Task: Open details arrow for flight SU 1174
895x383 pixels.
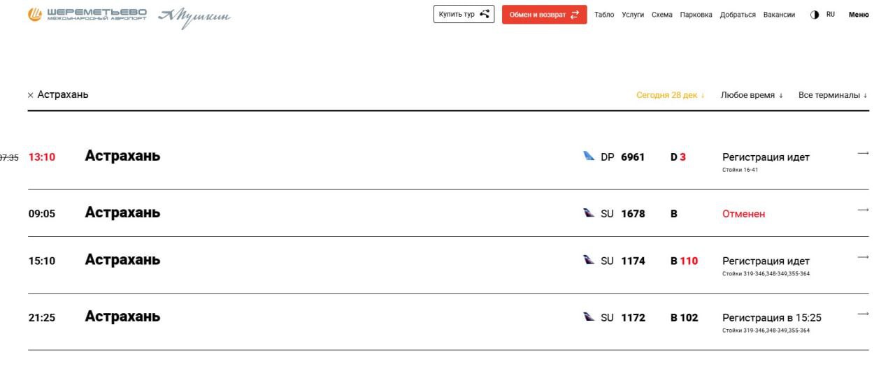Action: [x=863, y=257]
